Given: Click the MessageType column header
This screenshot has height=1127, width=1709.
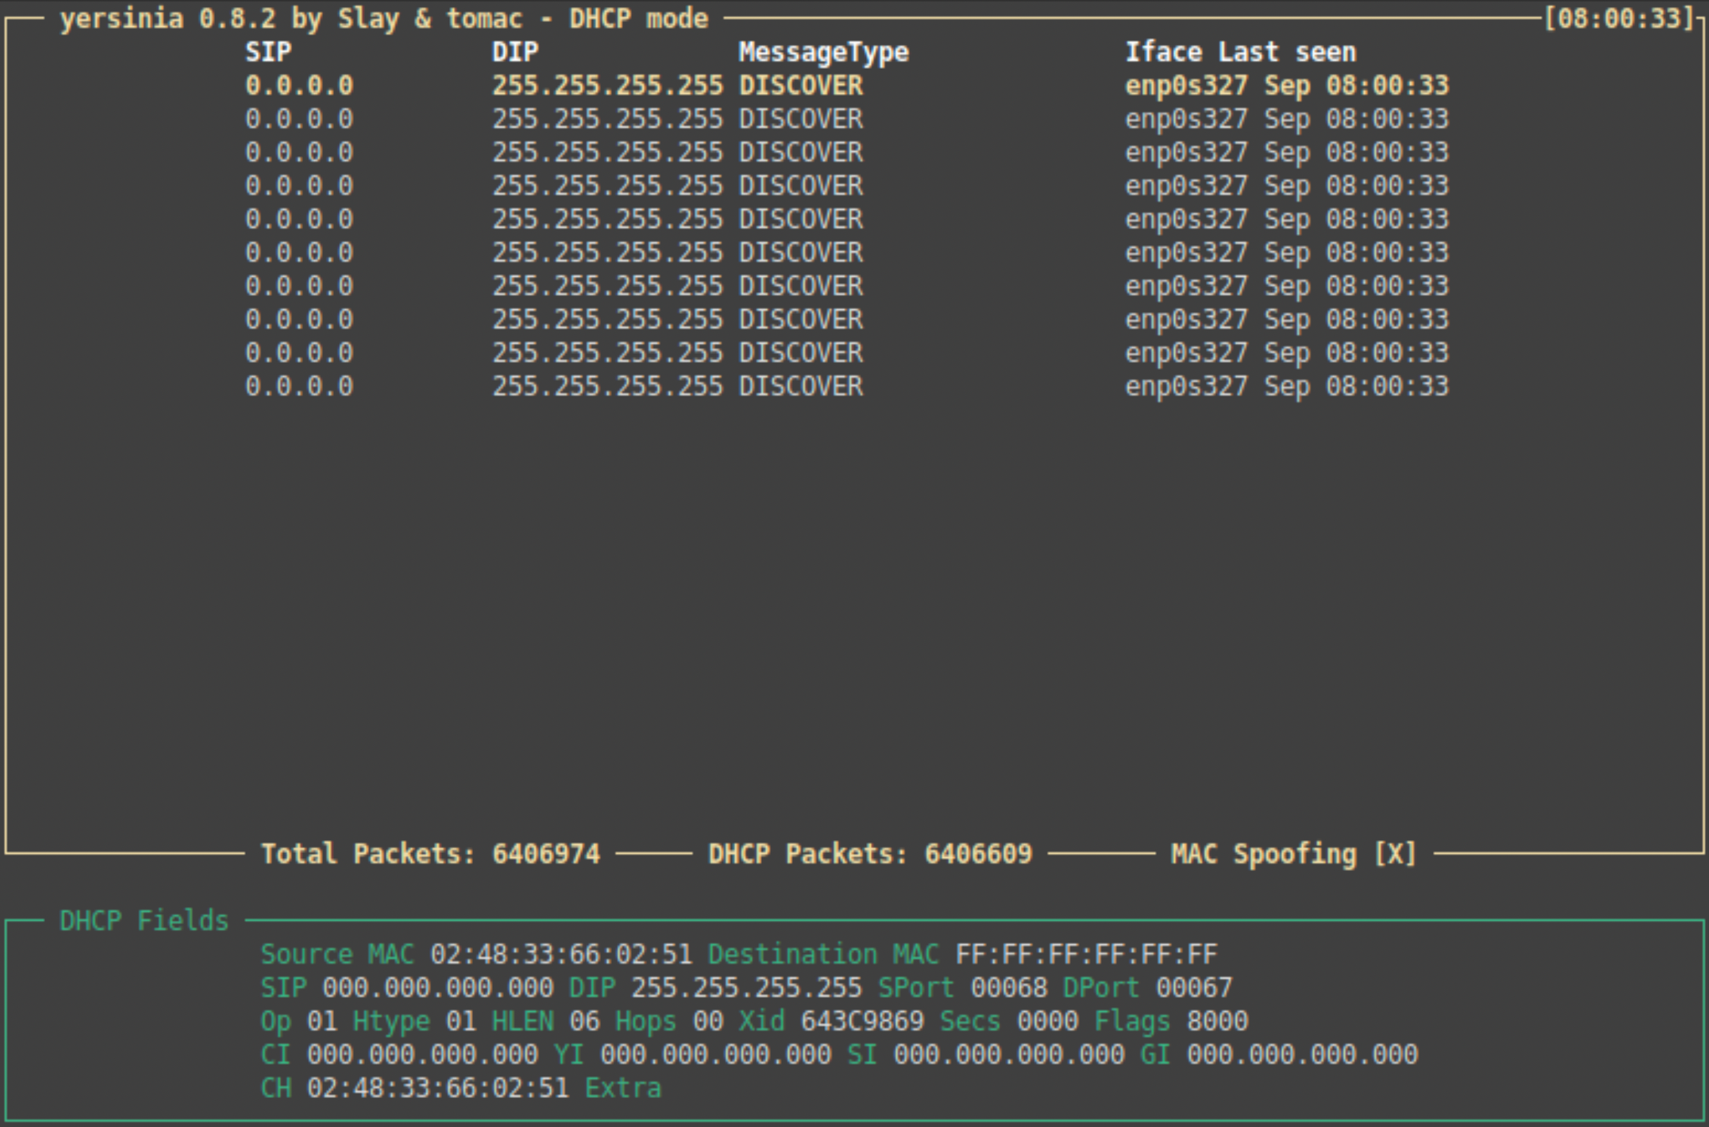Looking at the screenshot, I should [x=824, y=53].
